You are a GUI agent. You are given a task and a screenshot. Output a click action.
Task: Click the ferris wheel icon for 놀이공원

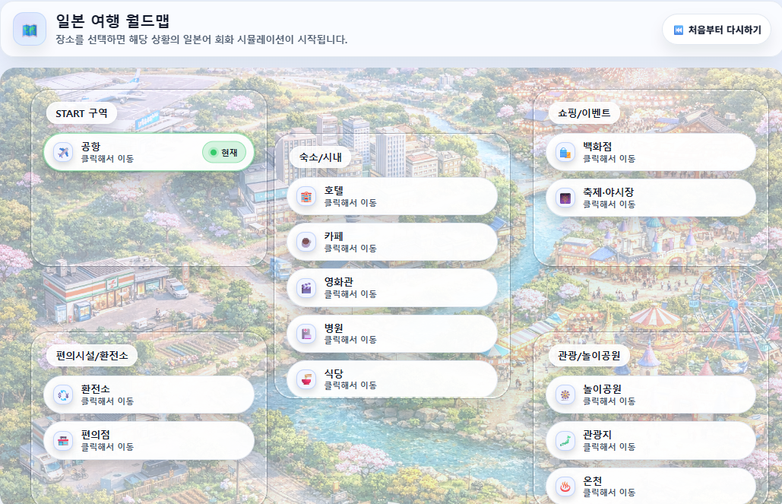coord(565,395)
